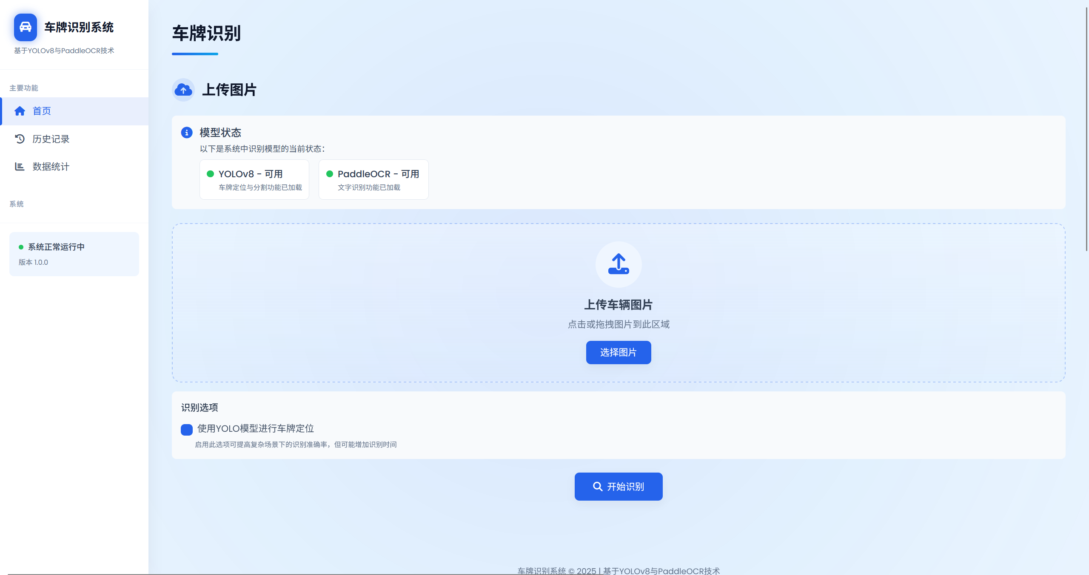Click the YOLOv8 green status dot

[210, 174]
